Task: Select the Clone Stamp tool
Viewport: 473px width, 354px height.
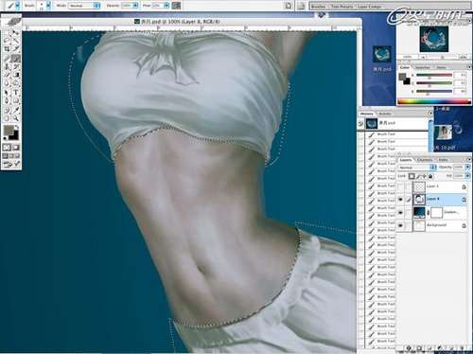Action: (x=7, y=66)
